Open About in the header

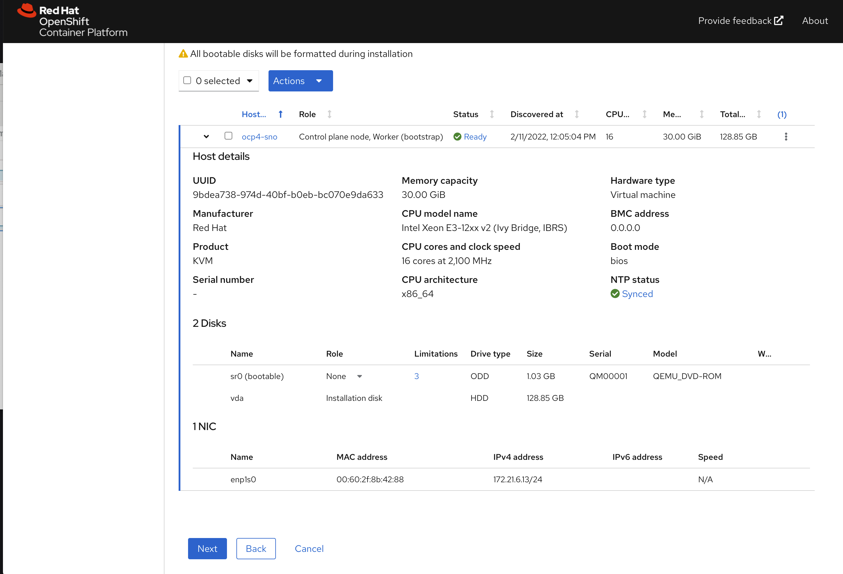815,21
